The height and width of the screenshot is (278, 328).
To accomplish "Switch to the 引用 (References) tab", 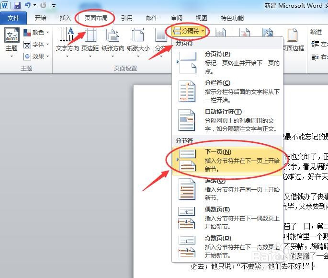I will (126, 18).
